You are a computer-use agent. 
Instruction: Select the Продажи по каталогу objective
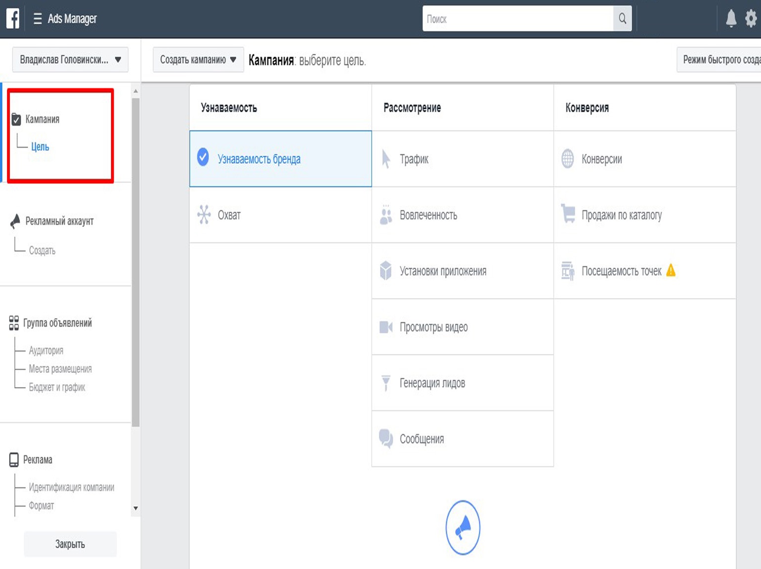[x=621, y=215]
